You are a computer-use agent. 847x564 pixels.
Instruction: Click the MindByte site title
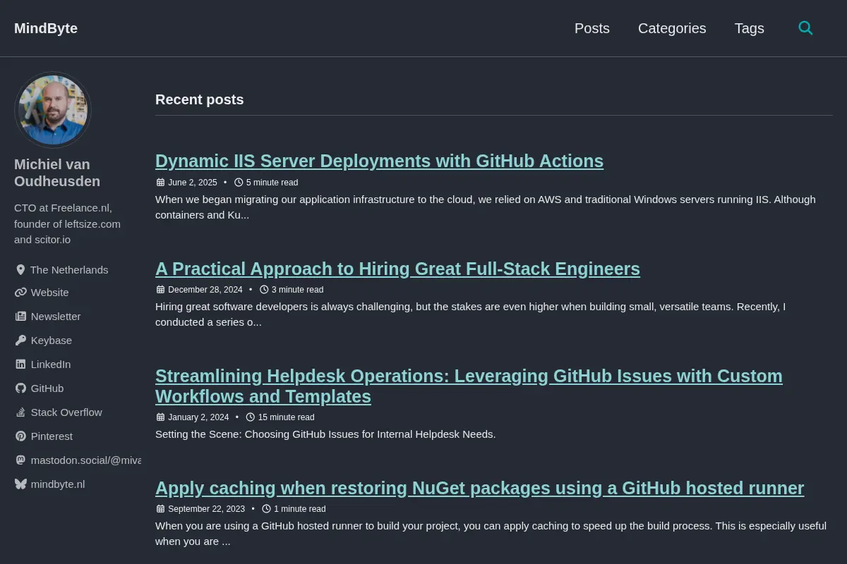(46, 28)
